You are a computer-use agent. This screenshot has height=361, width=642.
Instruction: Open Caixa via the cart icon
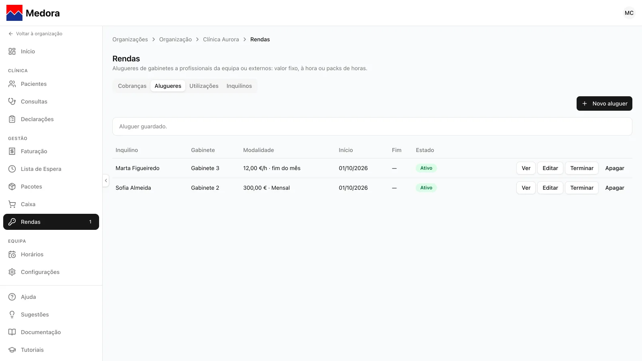click(12, 204)
